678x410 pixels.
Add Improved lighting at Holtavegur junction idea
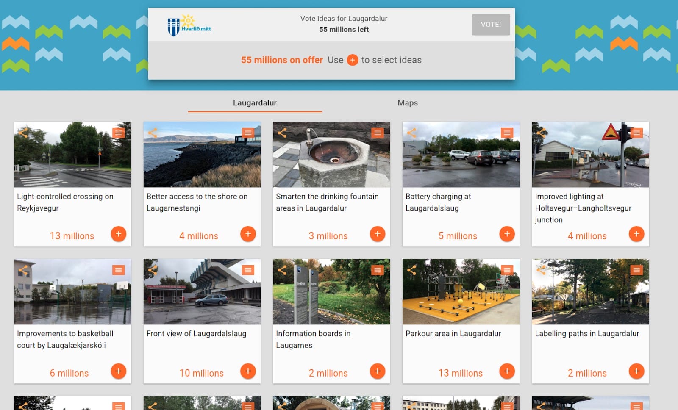(x=636, y=234)
